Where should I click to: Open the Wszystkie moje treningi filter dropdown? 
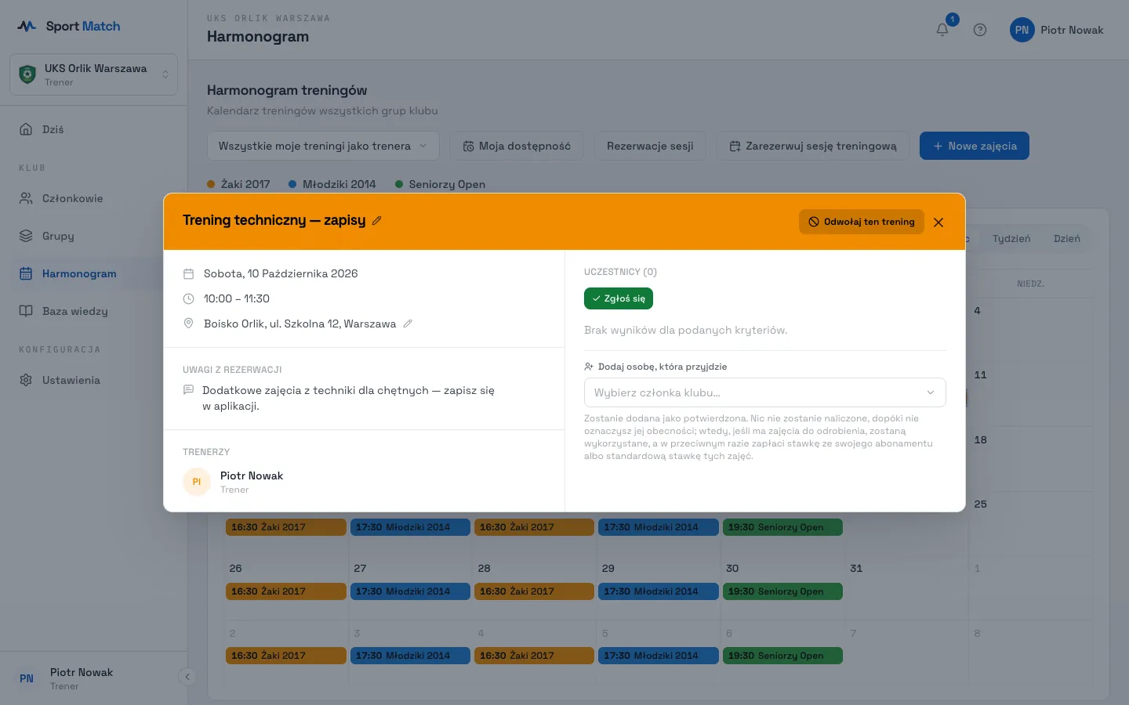(323, 146)
